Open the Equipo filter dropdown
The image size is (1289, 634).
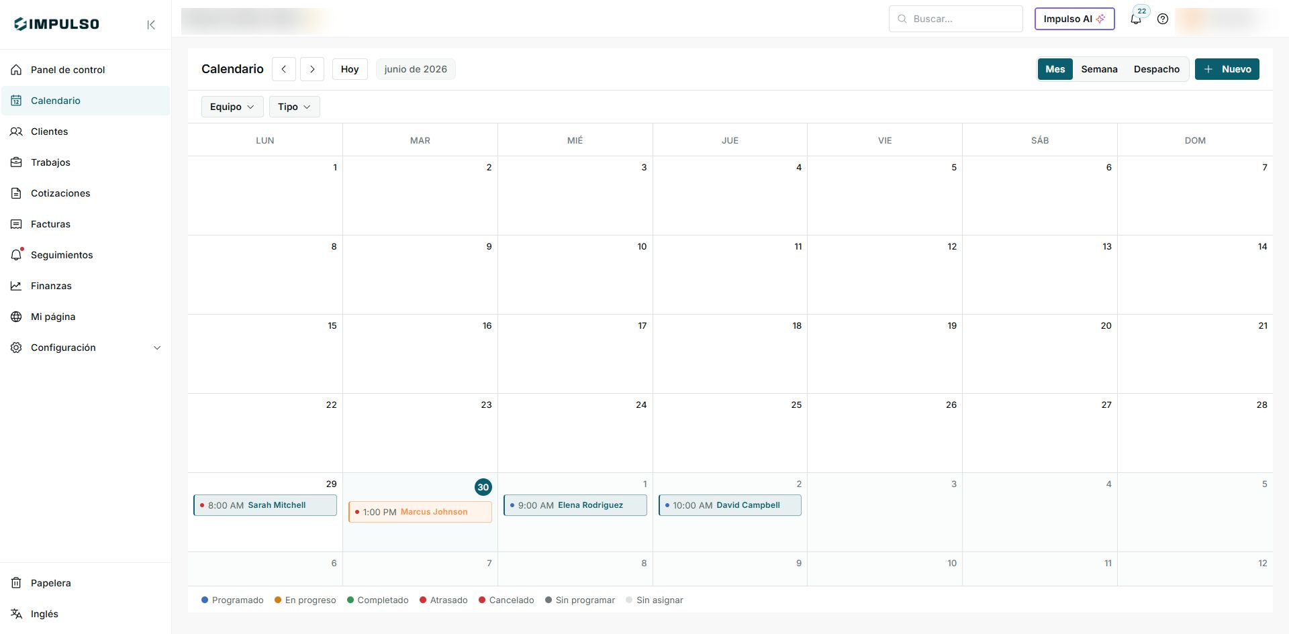pos(232,107)
